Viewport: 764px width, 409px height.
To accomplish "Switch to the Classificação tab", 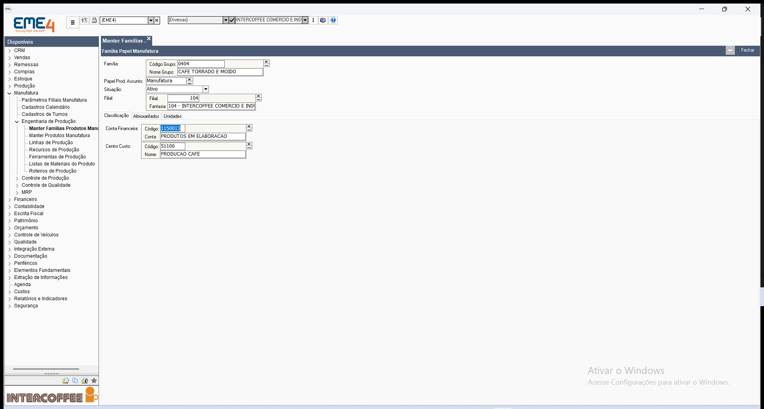I will (x=116, y=115).
